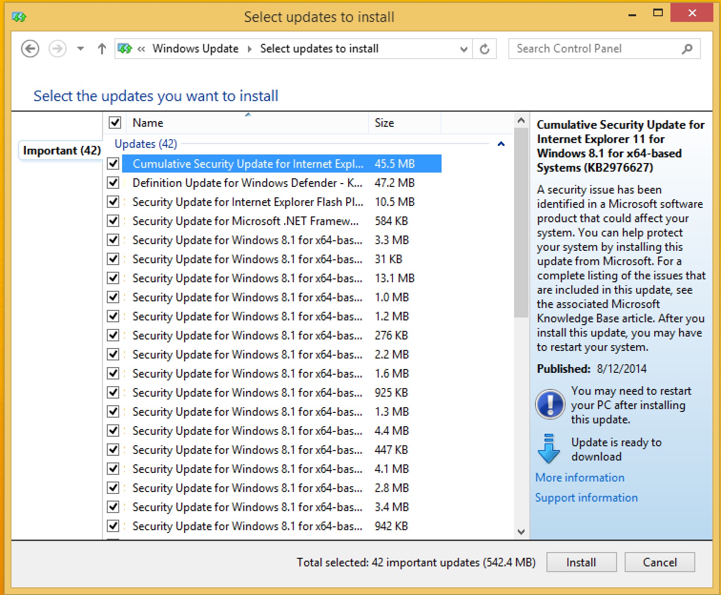Click the Windows Update title bar icon
The height and width of the screenshot is (595, 721).
(19, 17)
